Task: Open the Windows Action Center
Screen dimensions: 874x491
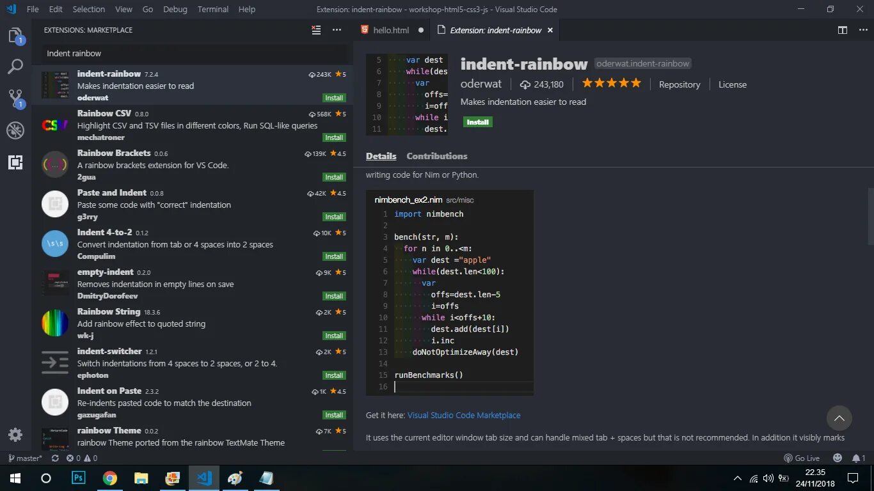Action: tap(853, 478)
